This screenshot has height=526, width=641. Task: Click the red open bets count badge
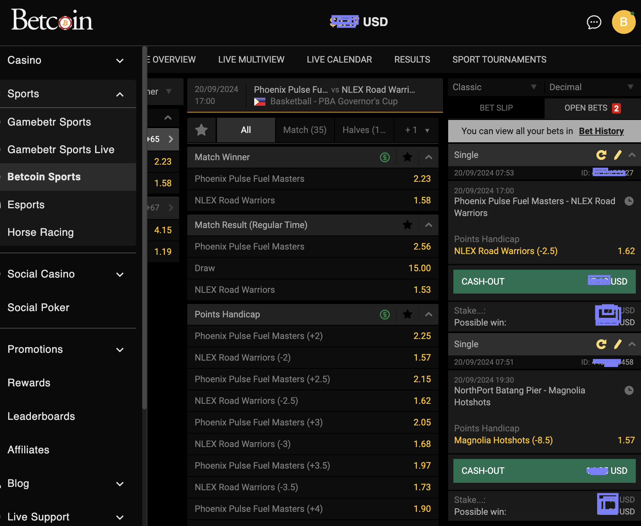[616, 108]
